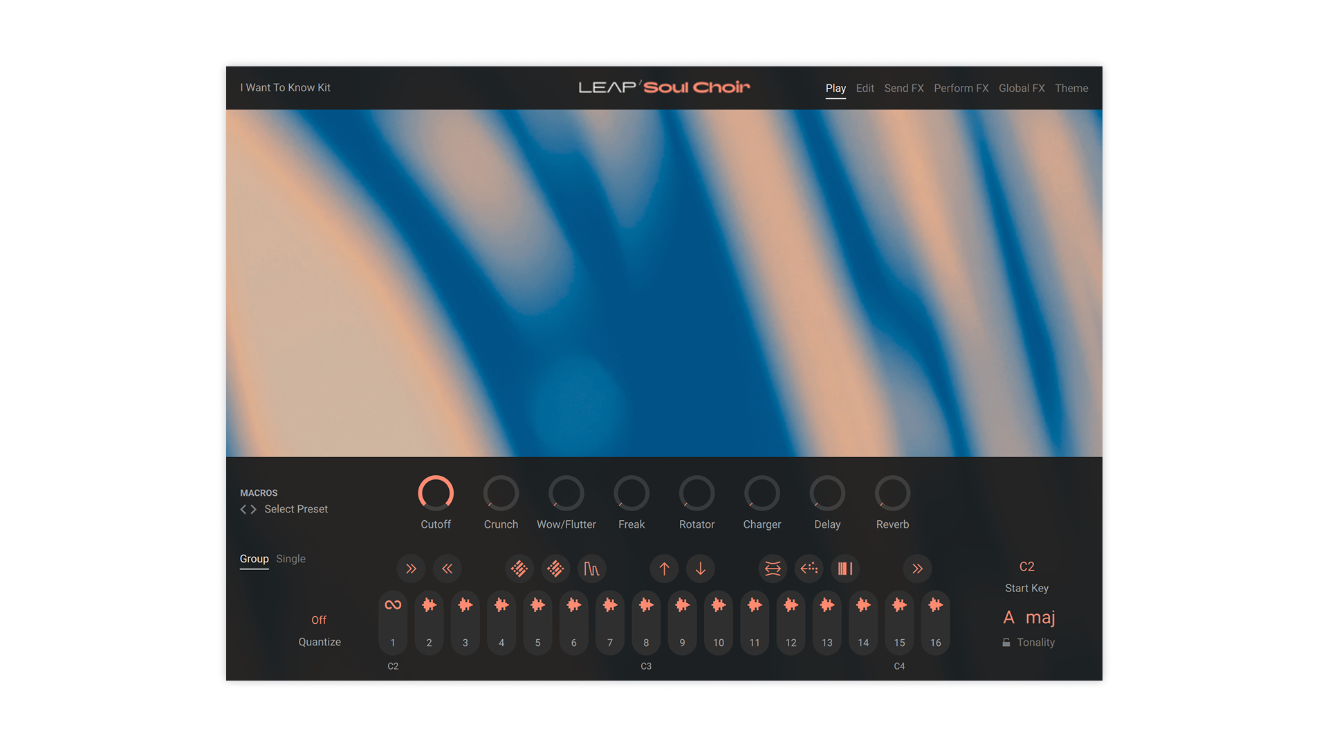1328x747 pixels.
Task: Click the horizontal squeeze arrows icon
Action: (x=773, y=569)
